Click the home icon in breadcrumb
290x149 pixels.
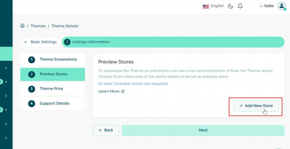(x=22, y=26)
